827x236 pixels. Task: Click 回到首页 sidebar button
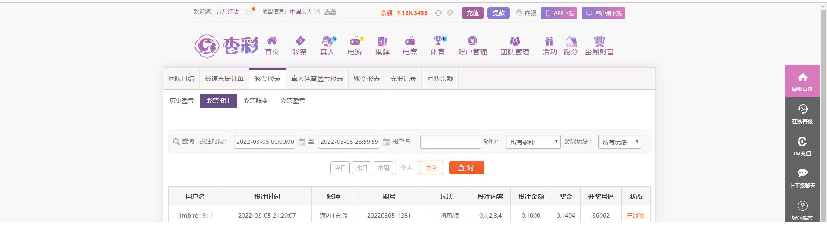[x=802, y=81]
